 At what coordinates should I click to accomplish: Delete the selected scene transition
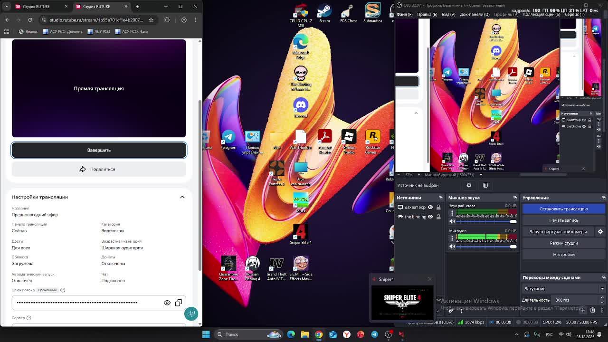click(x=592, y=310)
